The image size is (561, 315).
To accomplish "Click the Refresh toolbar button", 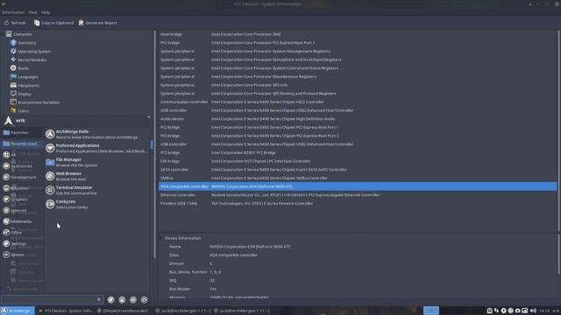I will (x=15, y=23).
